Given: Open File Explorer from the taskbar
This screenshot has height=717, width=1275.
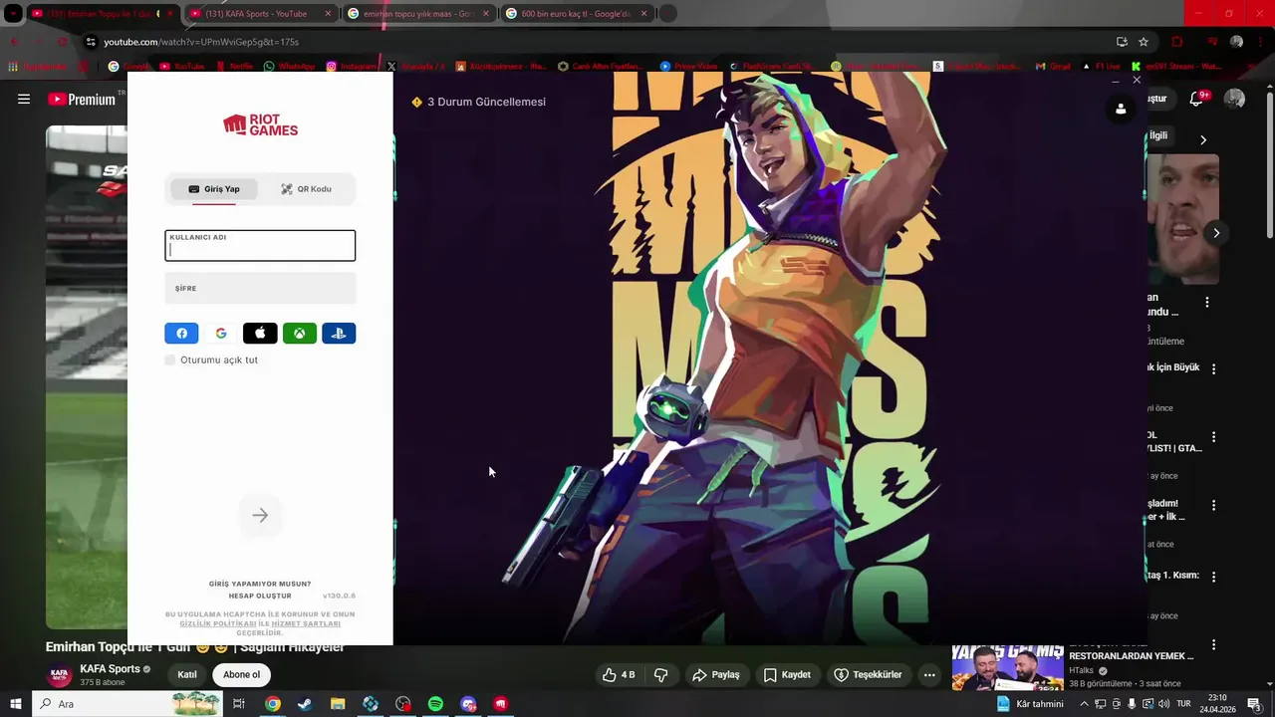Looking at the screenshot, I should coord(338,704).
